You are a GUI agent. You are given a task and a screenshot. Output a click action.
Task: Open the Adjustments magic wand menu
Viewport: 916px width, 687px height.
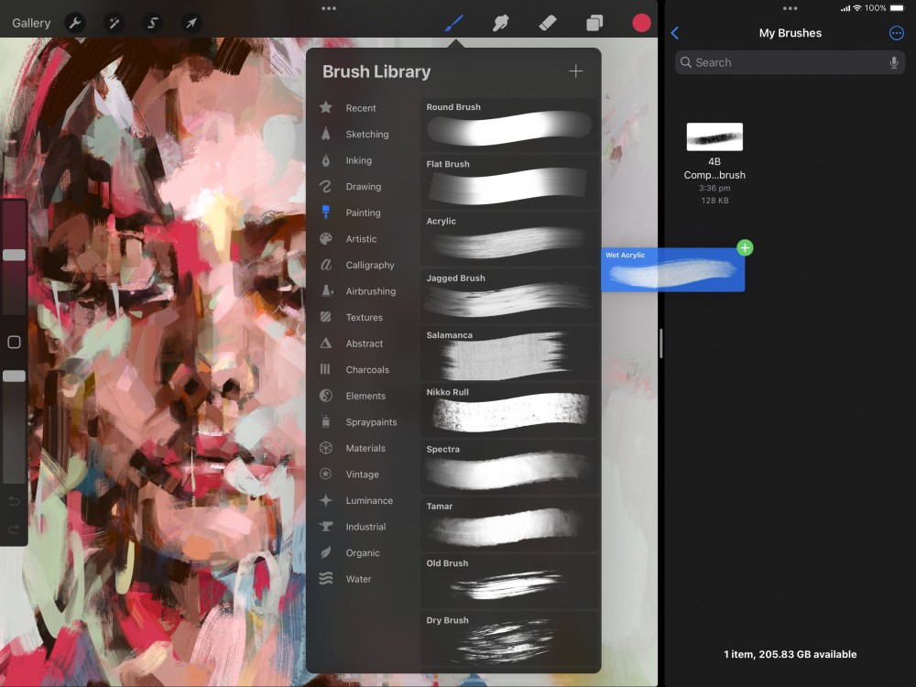114,23
